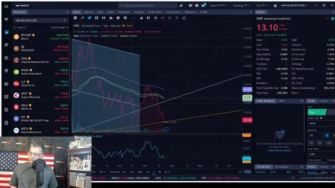
Task: Open the hamburger main menu
Action: pos(6,6)
